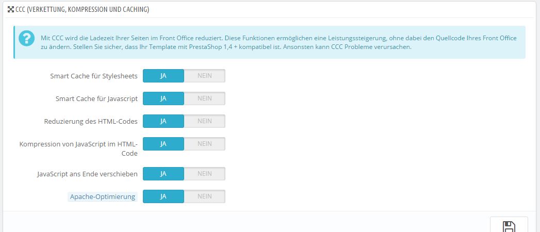Click the question mark info icon
The width and height of the screenshot is (540, 232).
point(24,39)
